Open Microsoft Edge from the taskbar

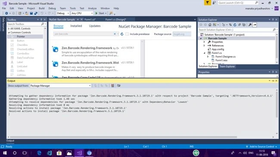39,153
